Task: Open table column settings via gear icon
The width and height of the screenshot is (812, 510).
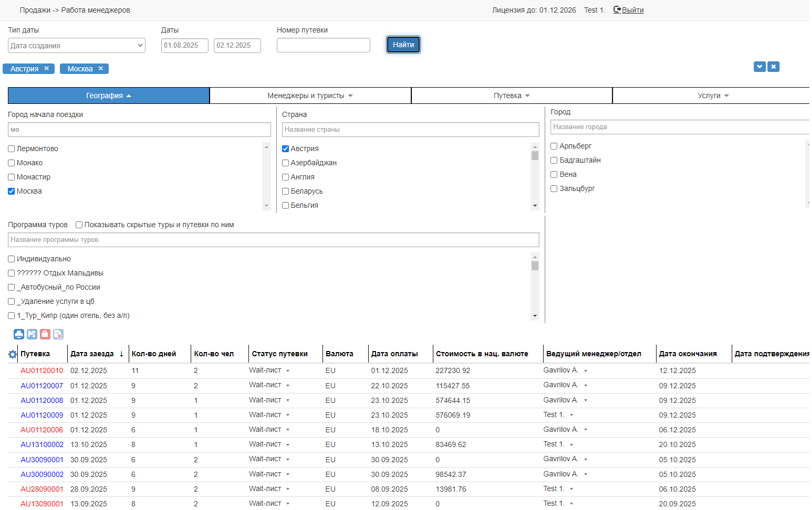Action: [x=13, y=354]
